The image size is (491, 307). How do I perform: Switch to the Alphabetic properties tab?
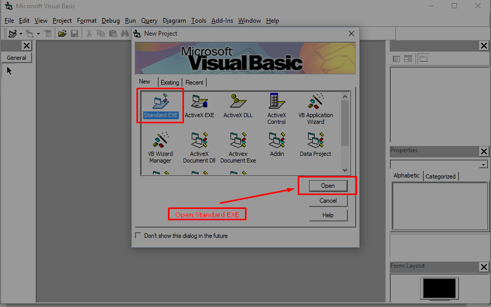pyautogui.click(x=406, y=176)
